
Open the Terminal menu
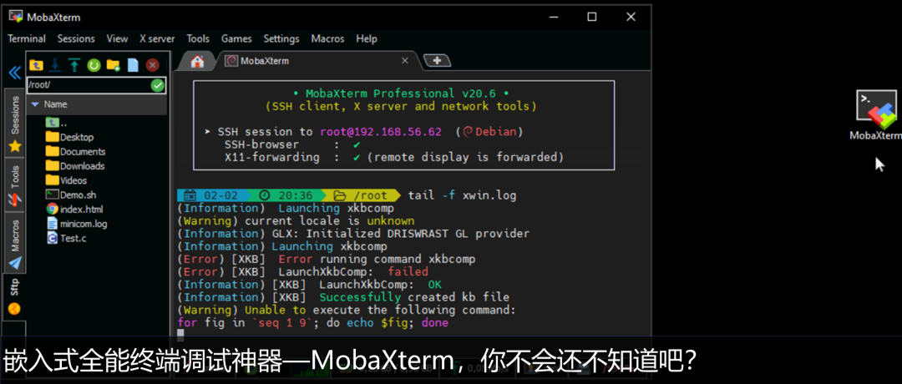tap(27, 38)
